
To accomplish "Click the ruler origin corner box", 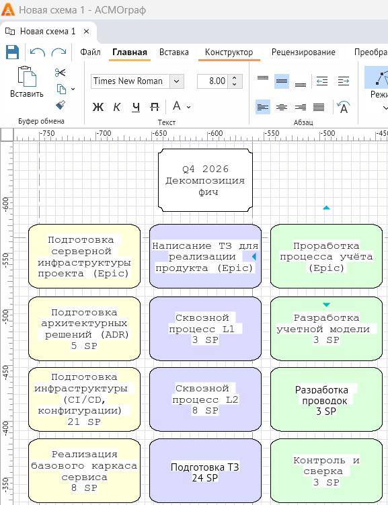I will [x=7, y=134].
